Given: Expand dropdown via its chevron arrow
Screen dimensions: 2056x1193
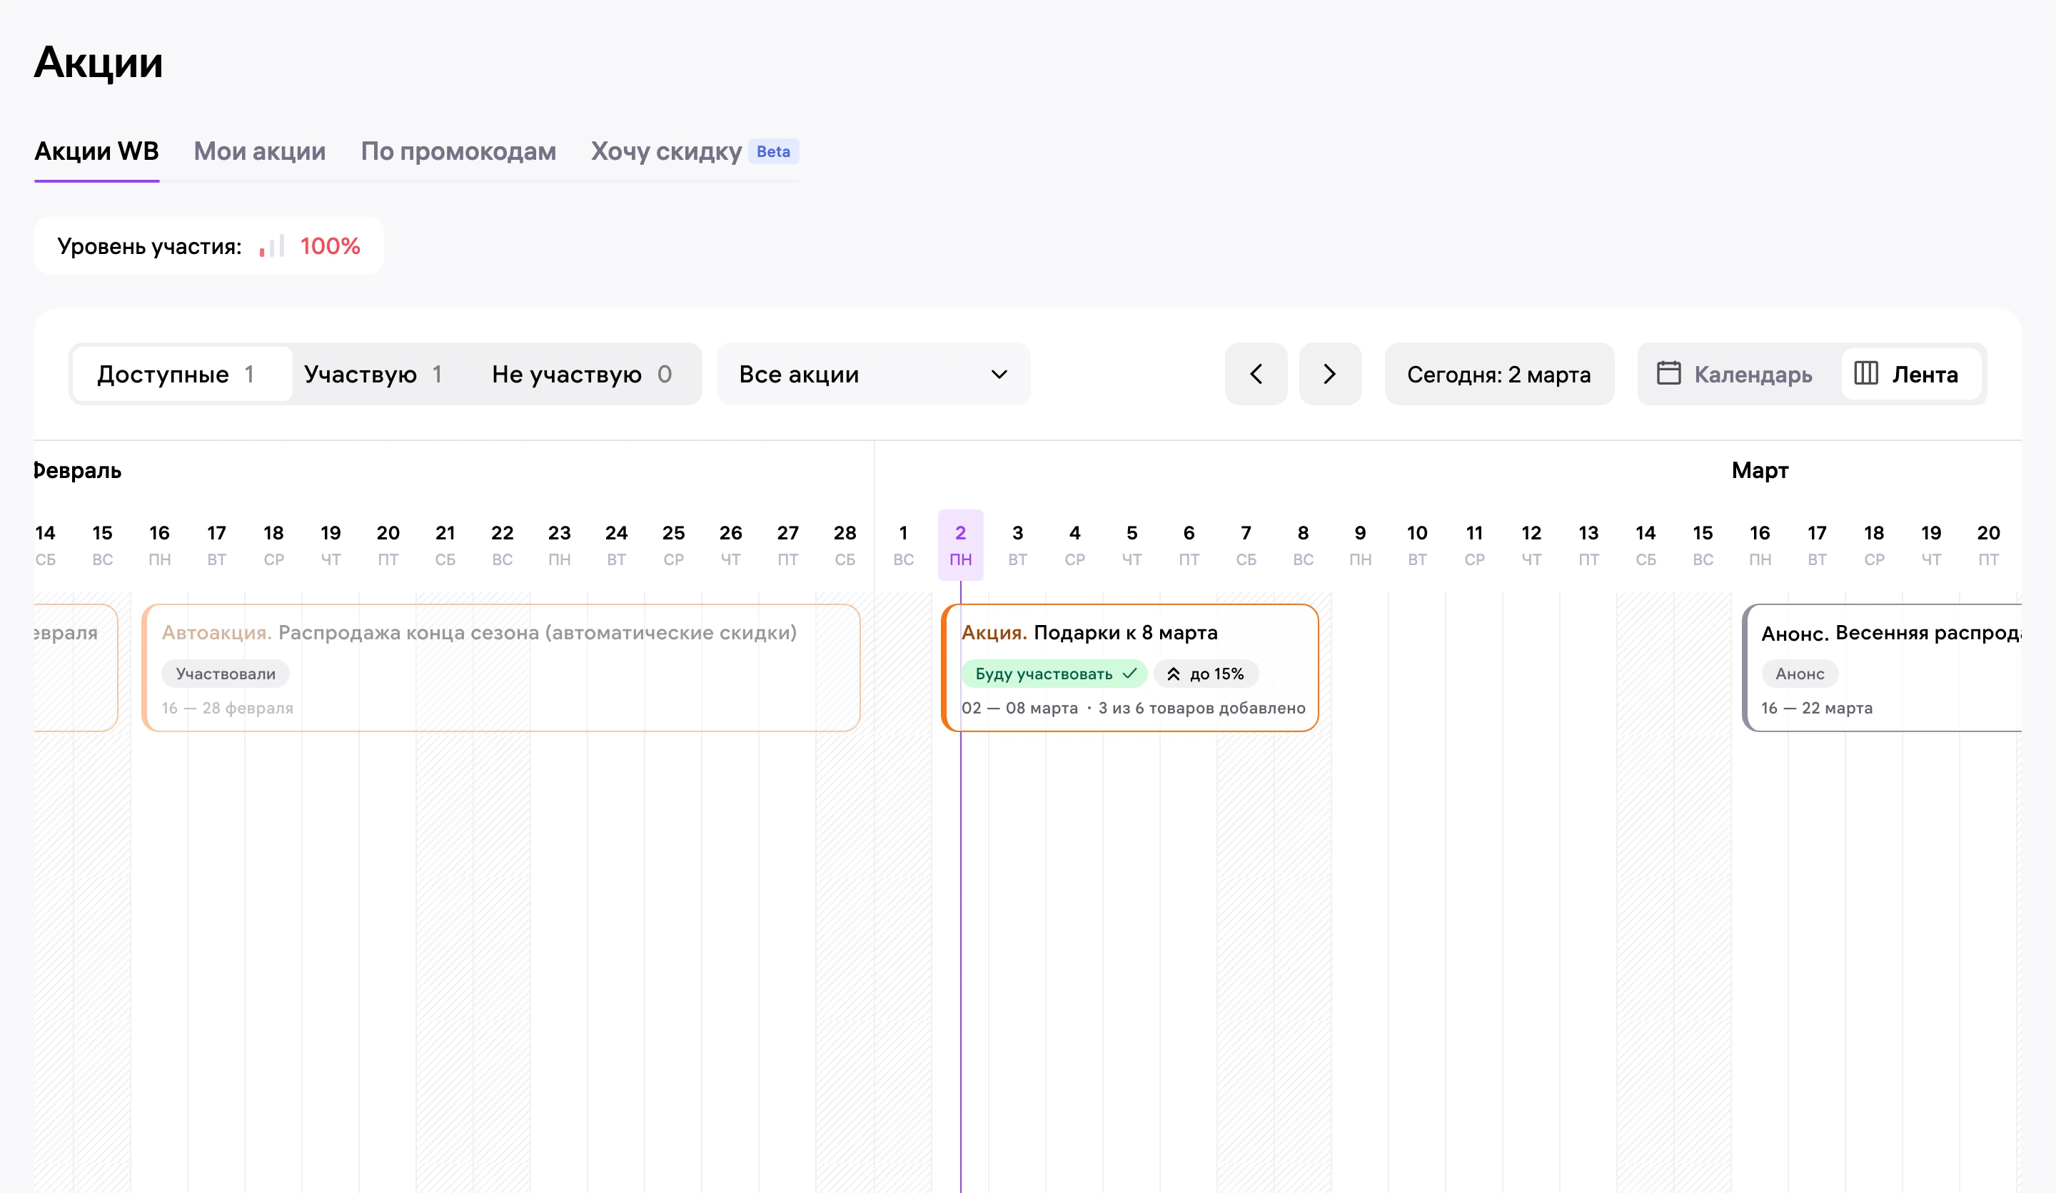Looking at the screenshot, I should coord(999,375).
